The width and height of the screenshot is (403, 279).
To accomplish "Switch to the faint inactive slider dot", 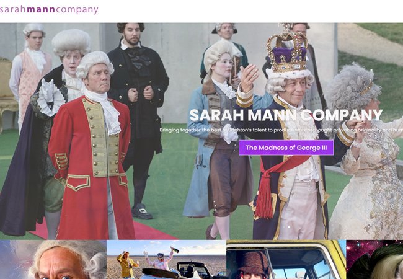I will pyautogui.click(x=283, y=227).
